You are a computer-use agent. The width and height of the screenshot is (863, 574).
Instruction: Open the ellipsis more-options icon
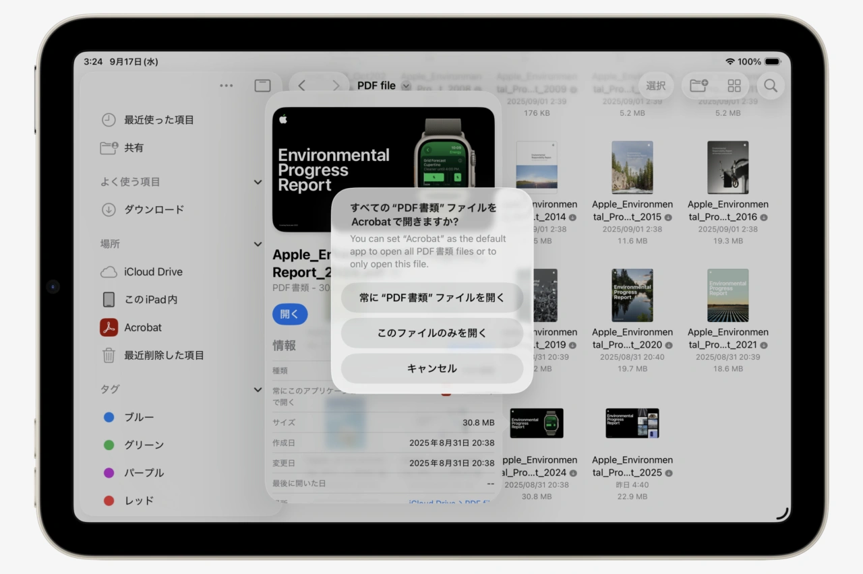226,85
